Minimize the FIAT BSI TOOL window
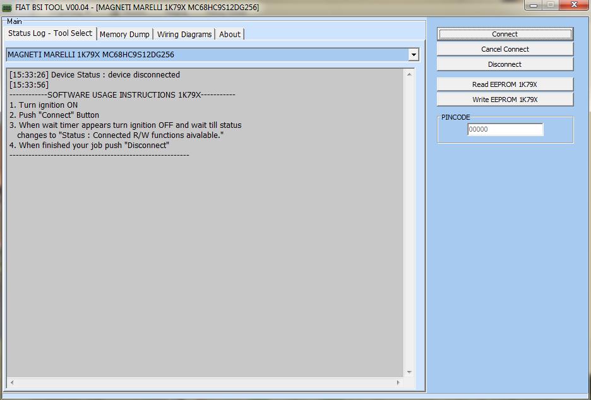 coord(534,5)
